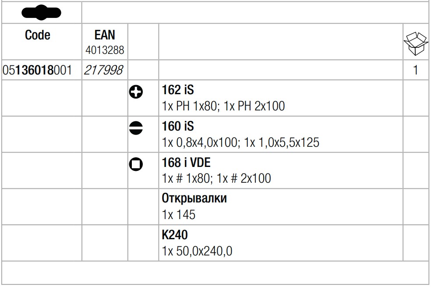The width and height of the screenshot is (431, 287).
Task: Click the square-drive screw icon
Action: 136,164
